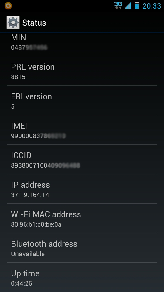164x292 pixels.
Task: Select the Bluetooth address entry
Action: pyautogui.click(x=82, y=248)
